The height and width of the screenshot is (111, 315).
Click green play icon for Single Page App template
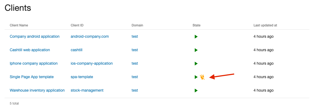click(196, 77)
